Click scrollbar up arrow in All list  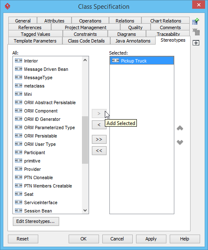click(85, 60)
